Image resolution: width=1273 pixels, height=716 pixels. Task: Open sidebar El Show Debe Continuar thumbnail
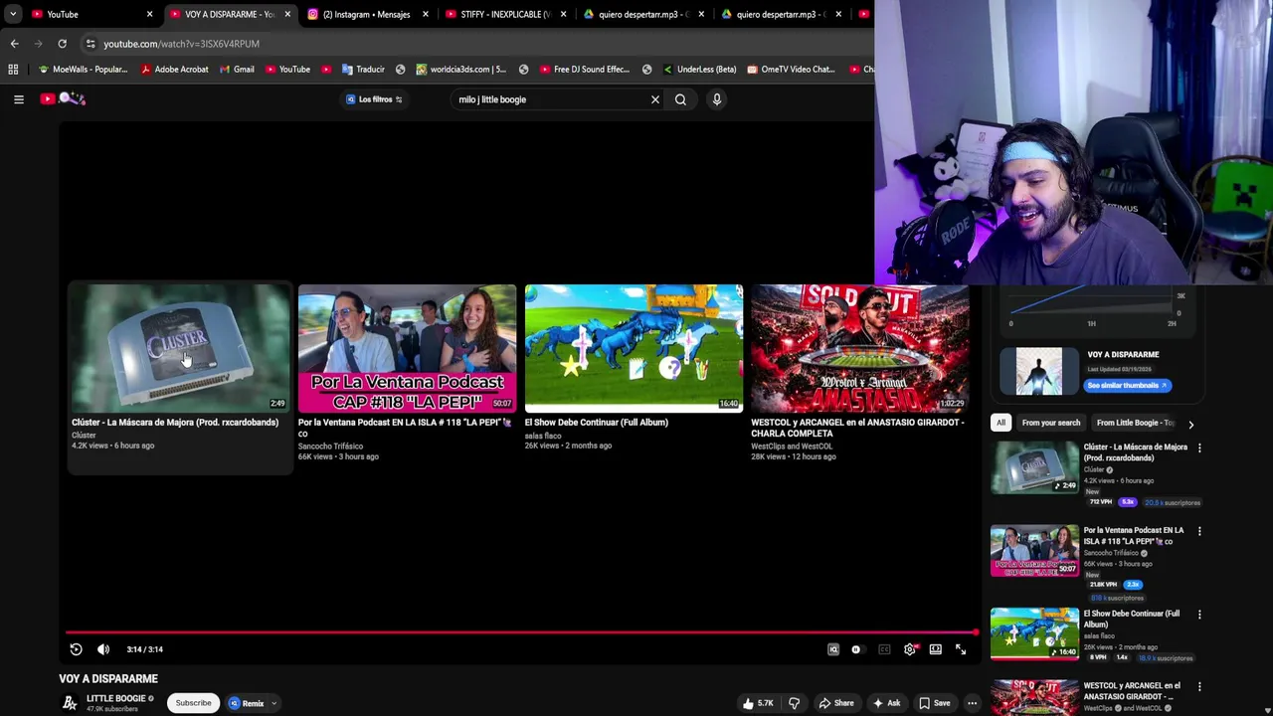(1034, 633)
